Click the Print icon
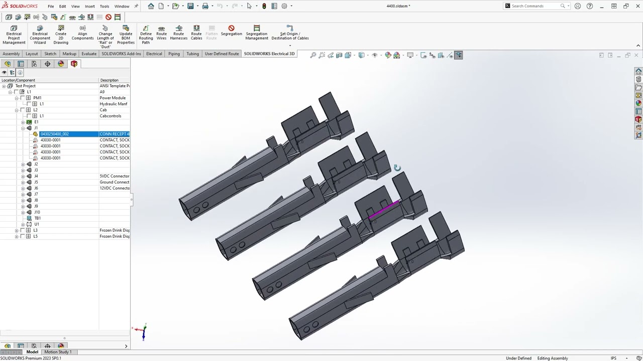Viewport: 643px width, 361px height. click(x=205, y=6)
